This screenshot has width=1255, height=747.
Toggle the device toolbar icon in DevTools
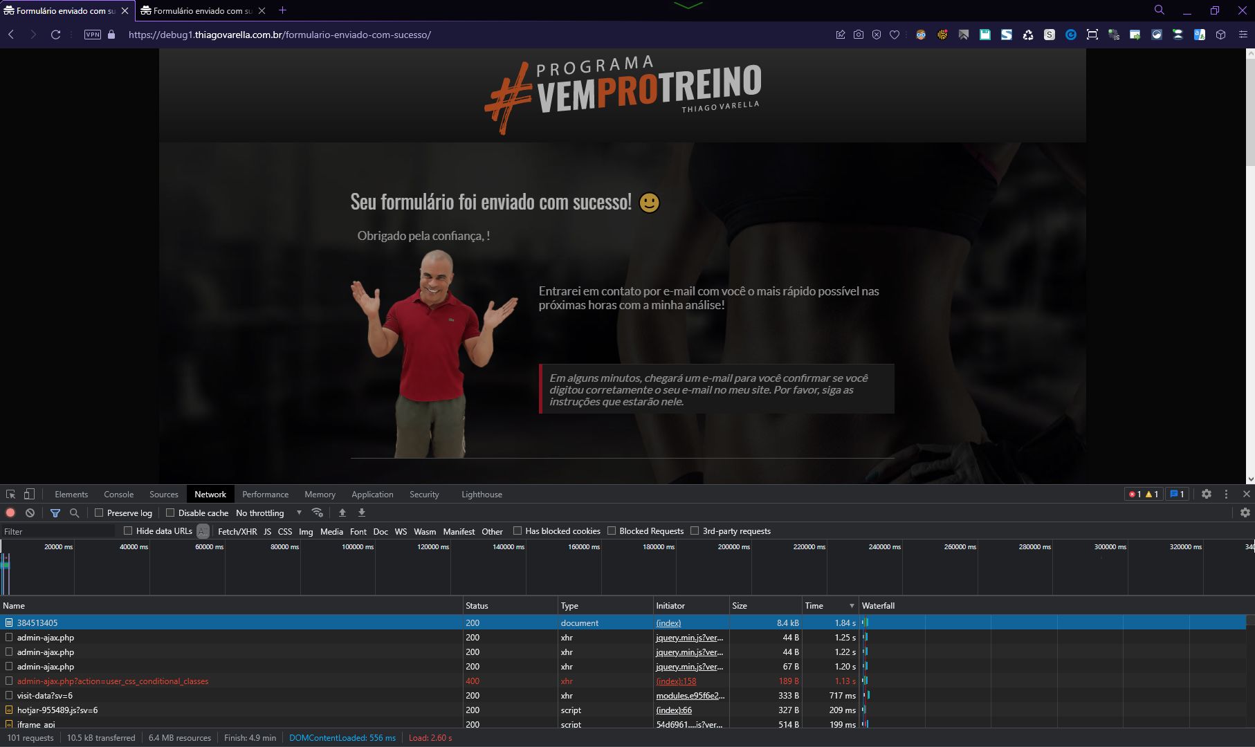tap(29, 495)
